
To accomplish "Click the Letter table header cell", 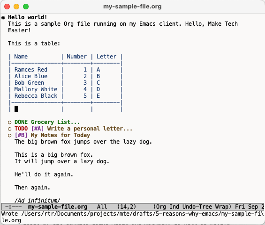I will (x=106, y=57).
